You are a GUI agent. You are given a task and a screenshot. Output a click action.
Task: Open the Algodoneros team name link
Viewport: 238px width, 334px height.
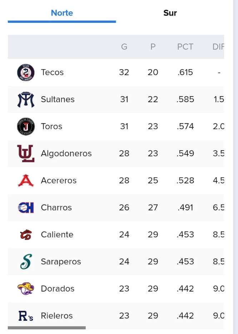(x=66, y=153)
